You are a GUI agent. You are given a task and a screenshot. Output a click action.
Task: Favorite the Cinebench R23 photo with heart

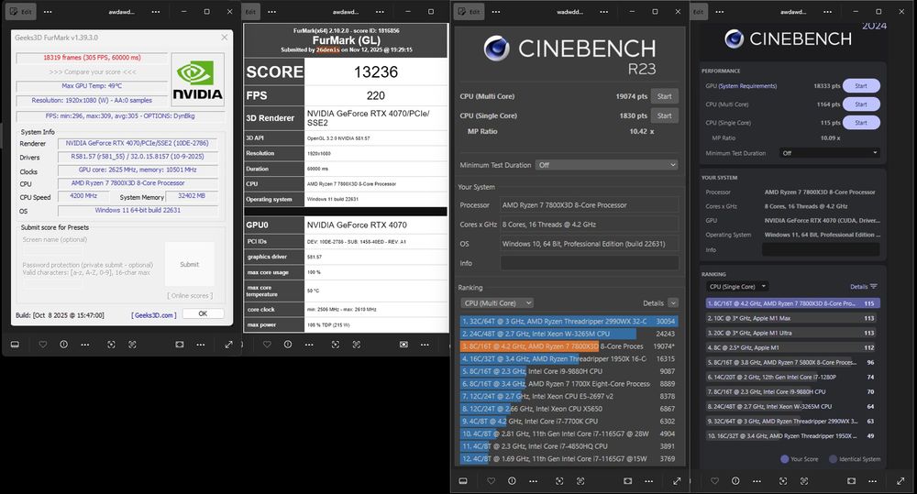491,481
